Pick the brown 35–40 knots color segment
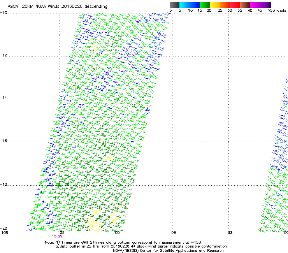The image size is (288, 253). click(245, 5)
